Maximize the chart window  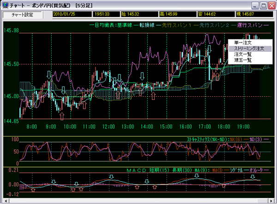tap(264, 6)
